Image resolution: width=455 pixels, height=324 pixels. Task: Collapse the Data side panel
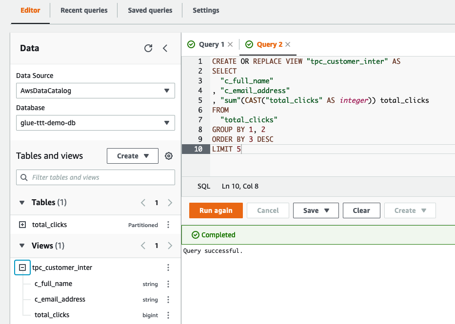pos(165,48)
